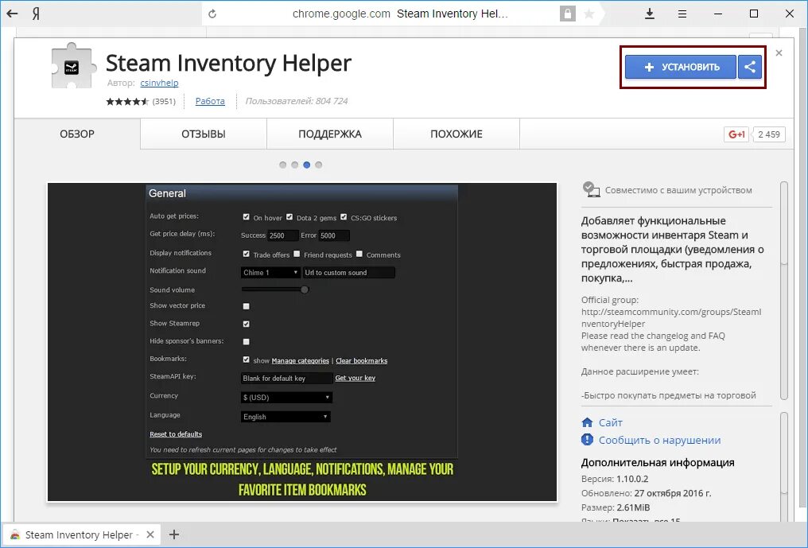Click the 2 459 count badge
808x548 pixels.
click(769, 134)
